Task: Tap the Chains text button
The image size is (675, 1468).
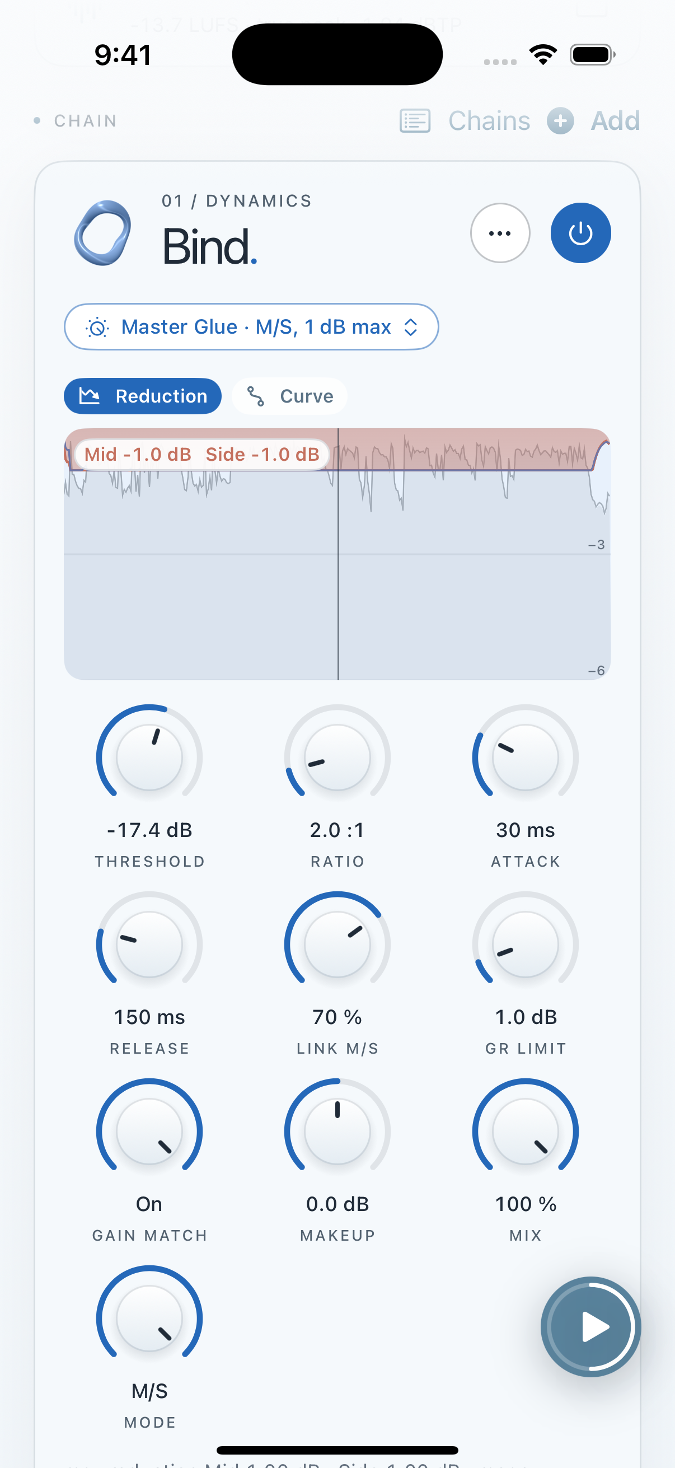Action: click(489, 121)
